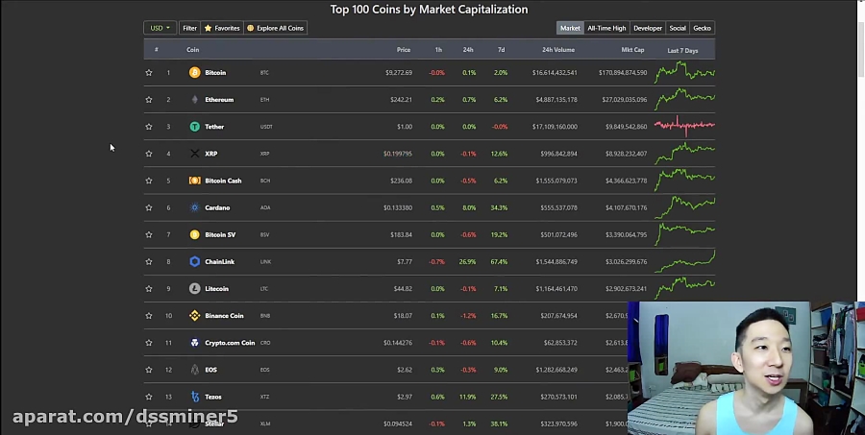
Task: Click the Binance Coin logo icon
Action: coord(195,315)
